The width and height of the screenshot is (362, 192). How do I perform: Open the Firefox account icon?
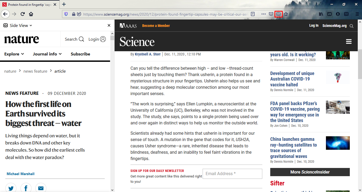(x=338, y=14)
